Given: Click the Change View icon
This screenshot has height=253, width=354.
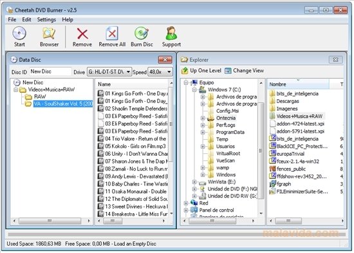Looking at the screenshot, I should point(228,71).
